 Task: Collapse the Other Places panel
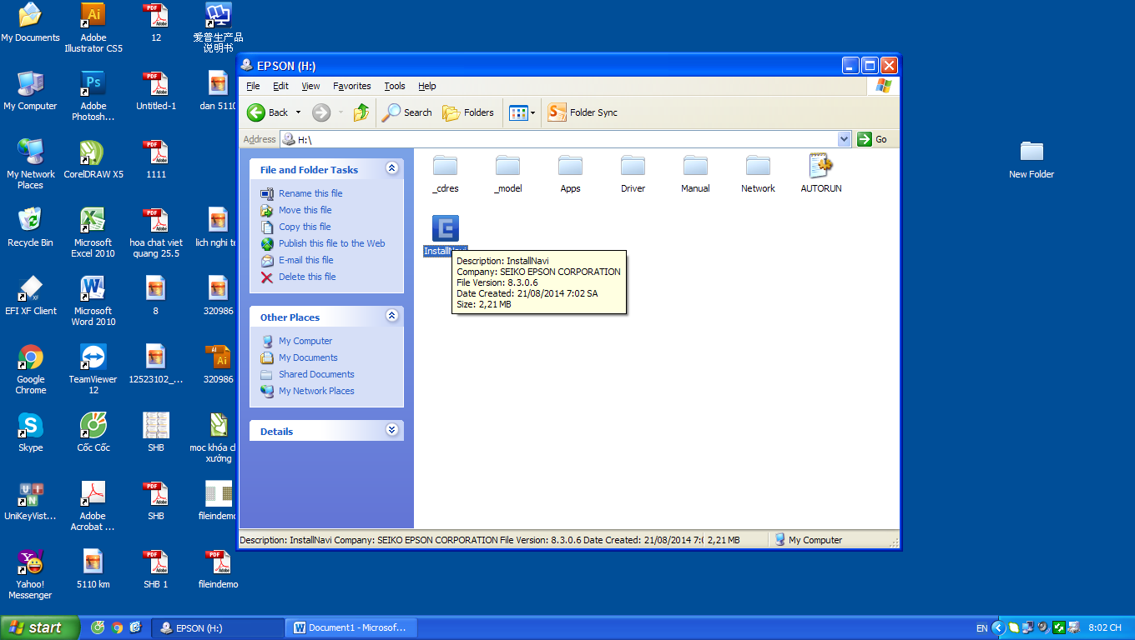coord(392,317)
